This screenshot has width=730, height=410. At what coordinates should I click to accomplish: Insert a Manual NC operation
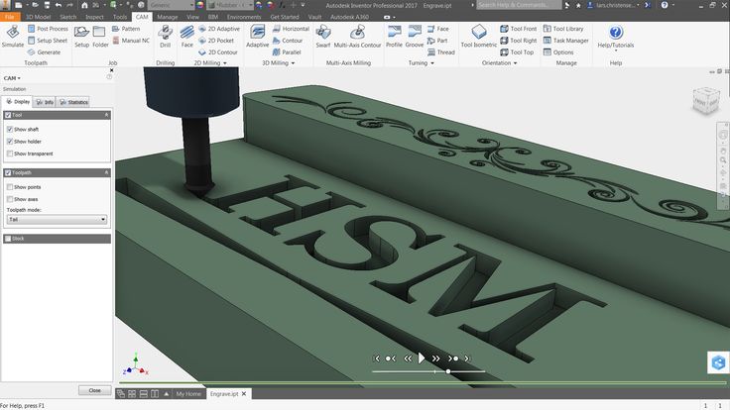131,41
